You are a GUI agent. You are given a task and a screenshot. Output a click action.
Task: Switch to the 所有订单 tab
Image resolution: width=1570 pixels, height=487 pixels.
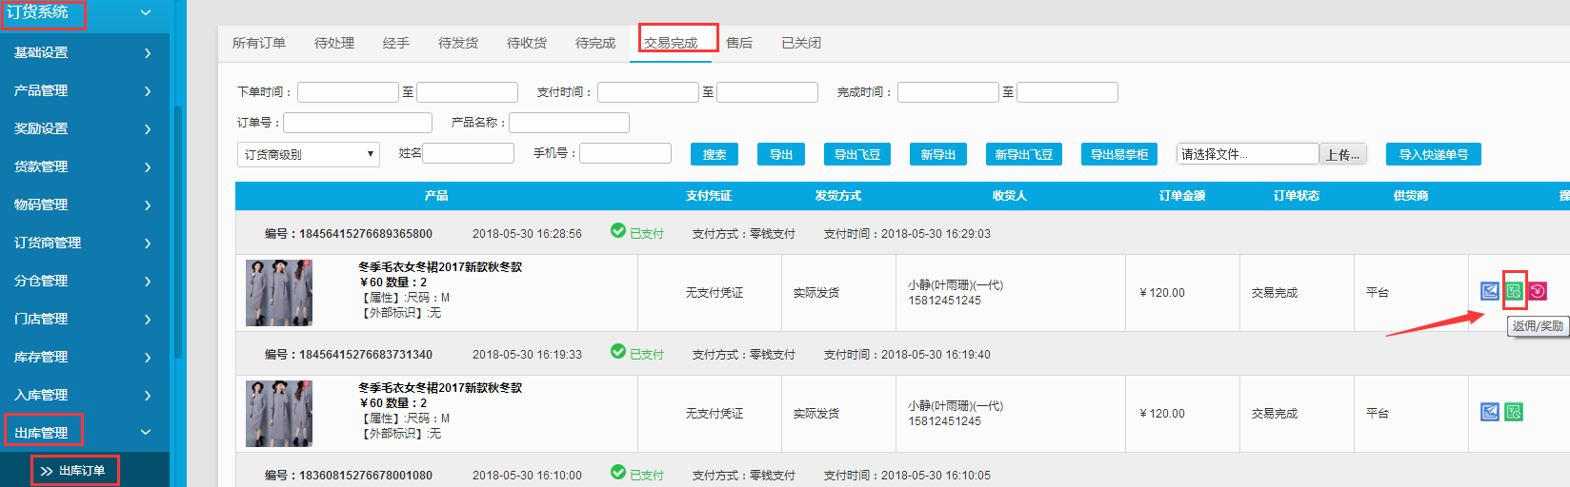(259, 44)
